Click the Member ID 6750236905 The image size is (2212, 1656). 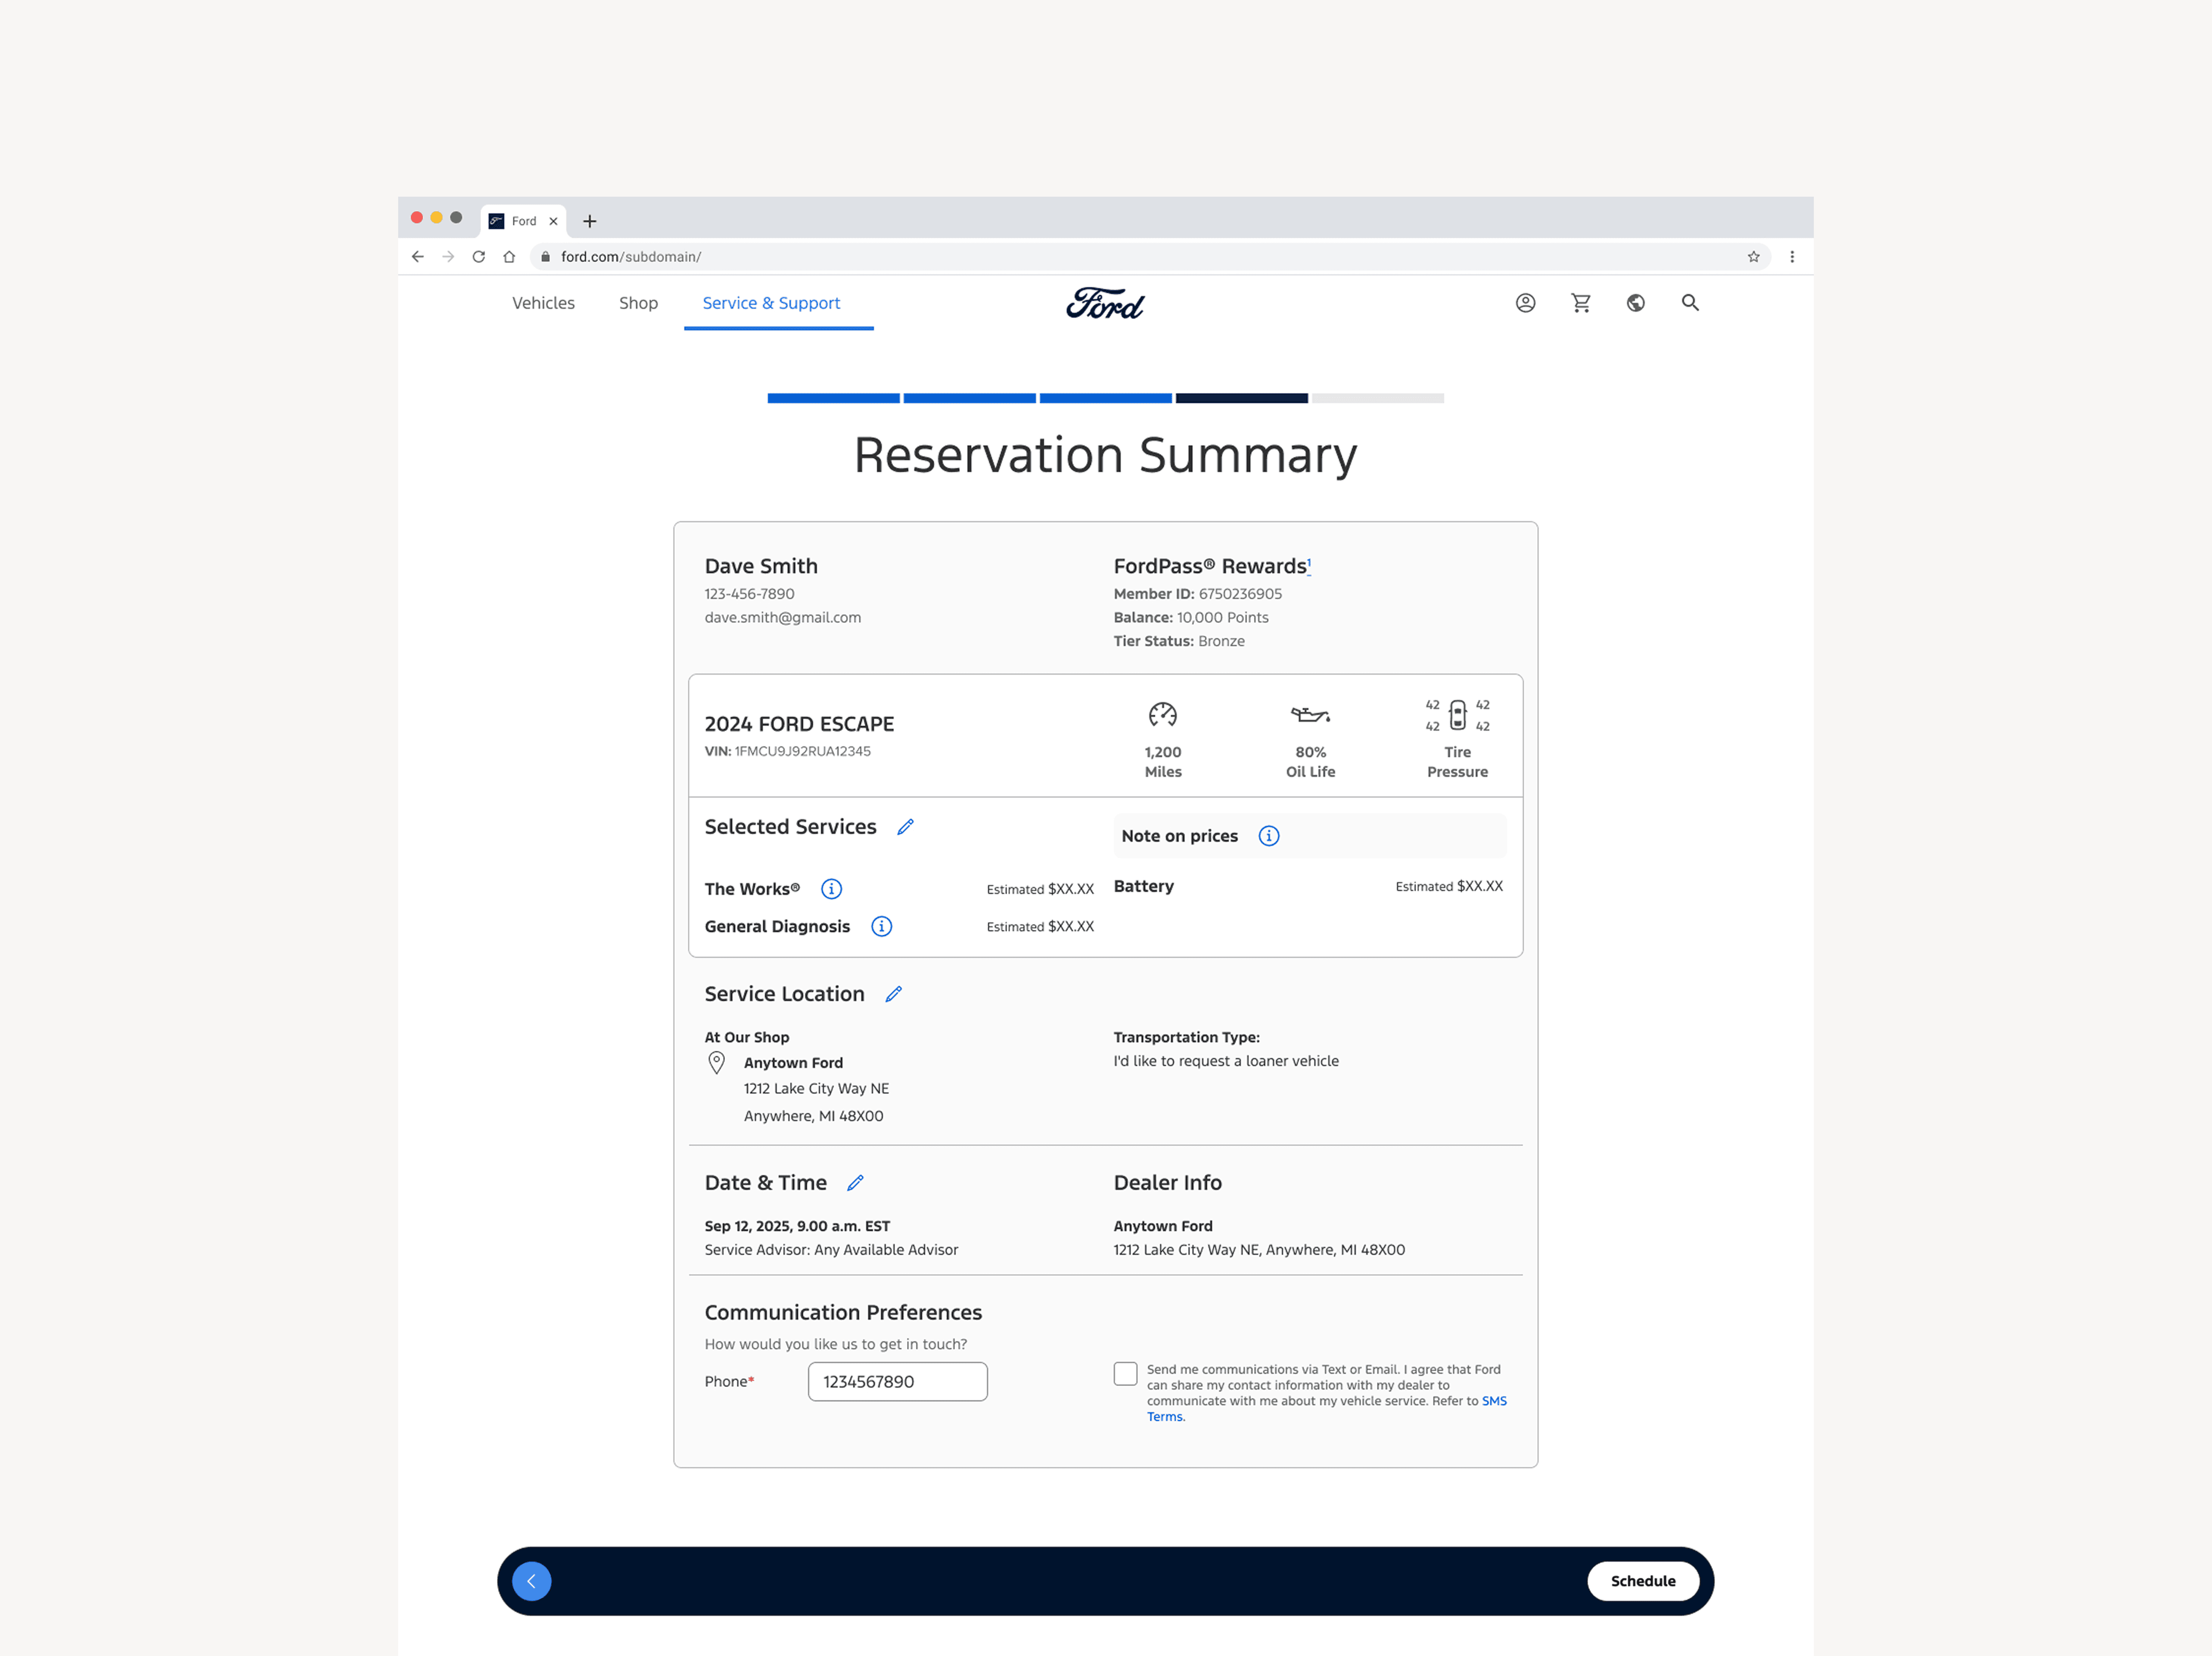tap(1197, 594)
